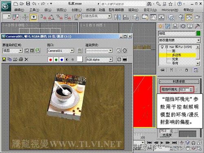
Task: Click the star favorites icon
Action: pos(170,4)
